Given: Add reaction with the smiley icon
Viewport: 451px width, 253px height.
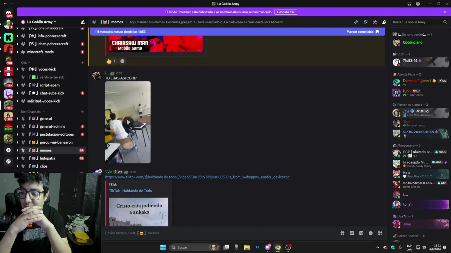Looking at the screenshot, I should coord(122,61).
